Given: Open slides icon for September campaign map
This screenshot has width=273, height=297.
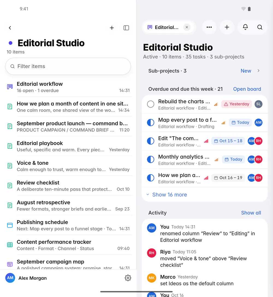Looking at the screenshot, I should point(10,264).
